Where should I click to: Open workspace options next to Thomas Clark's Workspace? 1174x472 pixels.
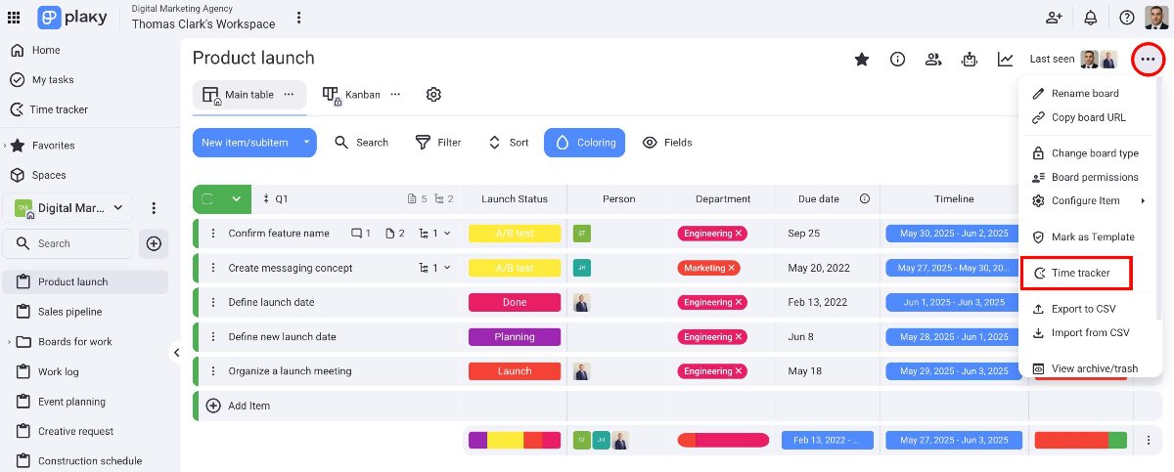point(298,17)
